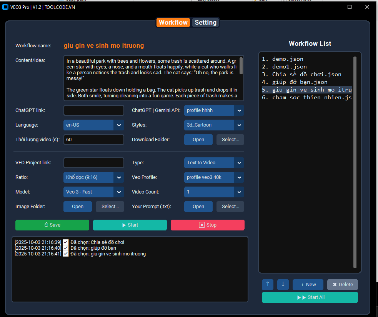Click log line "Đã chọn: giúp đỡ bạn"

pyautogui.click(x=65, y=248)
